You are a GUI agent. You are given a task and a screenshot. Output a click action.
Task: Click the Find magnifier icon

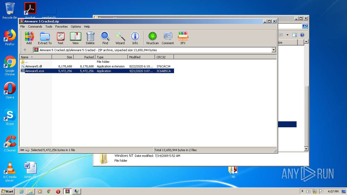105,38
